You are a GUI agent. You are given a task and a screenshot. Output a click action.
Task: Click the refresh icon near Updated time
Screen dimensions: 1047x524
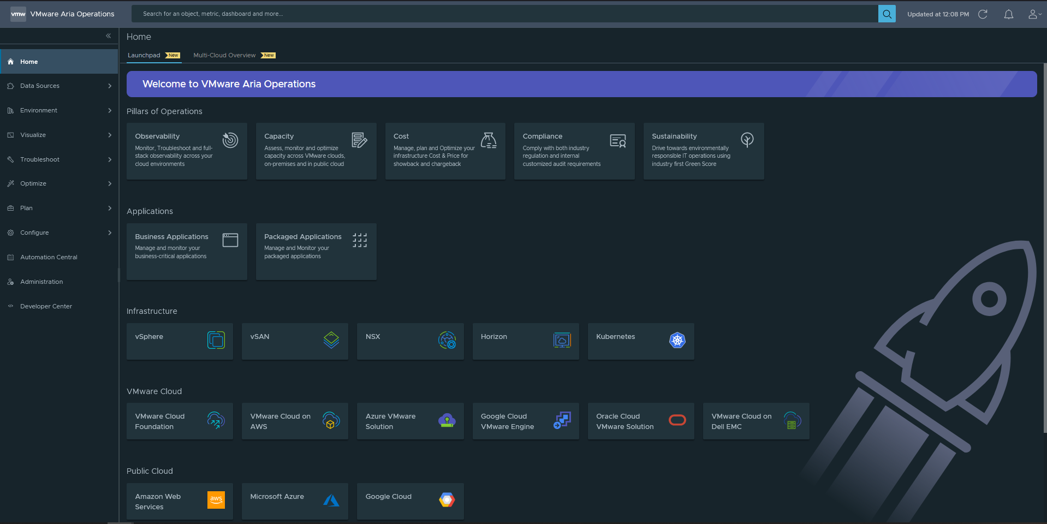click(983, 14)
